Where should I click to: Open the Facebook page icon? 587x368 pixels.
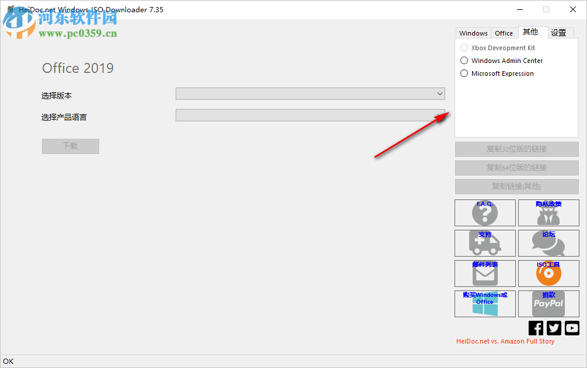click(536, 328)
